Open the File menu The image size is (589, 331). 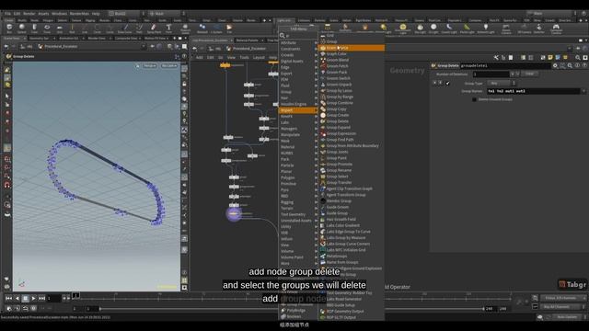tap(7, 14)
